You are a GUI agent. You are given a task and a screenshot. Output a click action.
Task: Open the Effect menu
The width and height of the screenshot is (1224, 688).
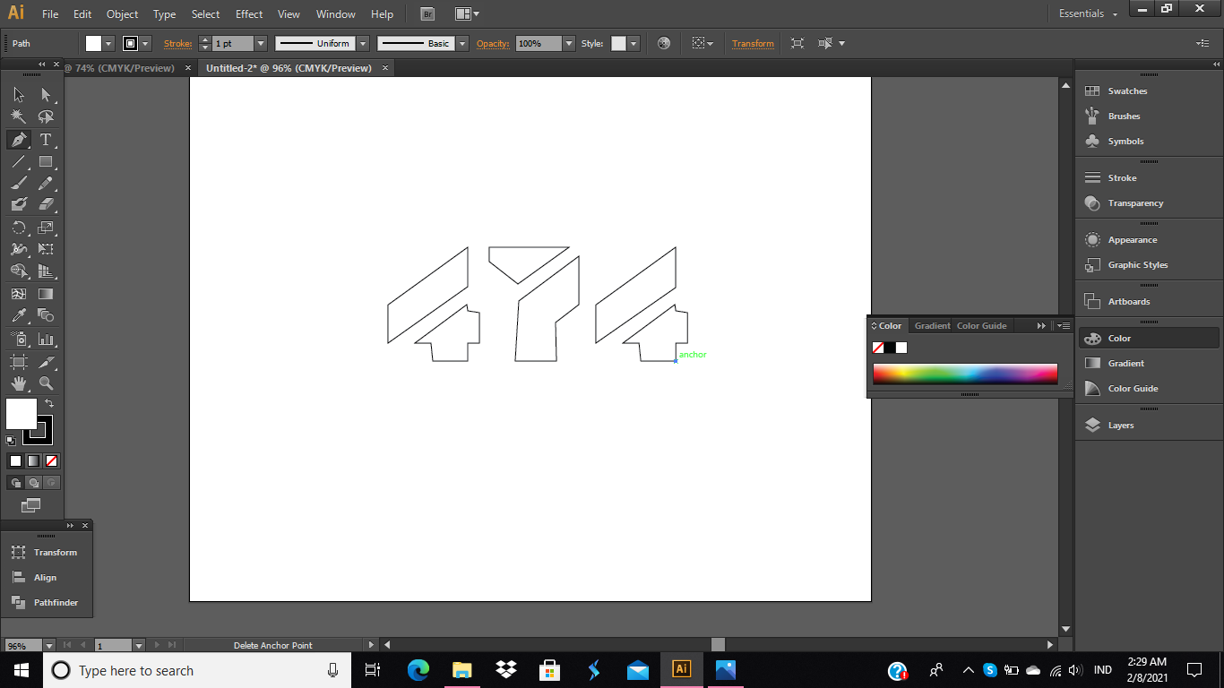(248, 13)
